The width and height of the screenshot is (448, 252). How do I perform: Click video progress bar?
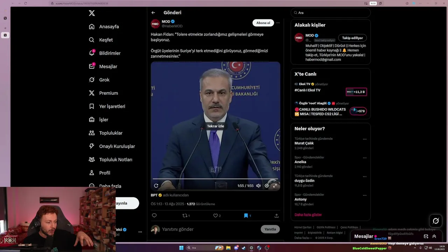coord(215,179)
